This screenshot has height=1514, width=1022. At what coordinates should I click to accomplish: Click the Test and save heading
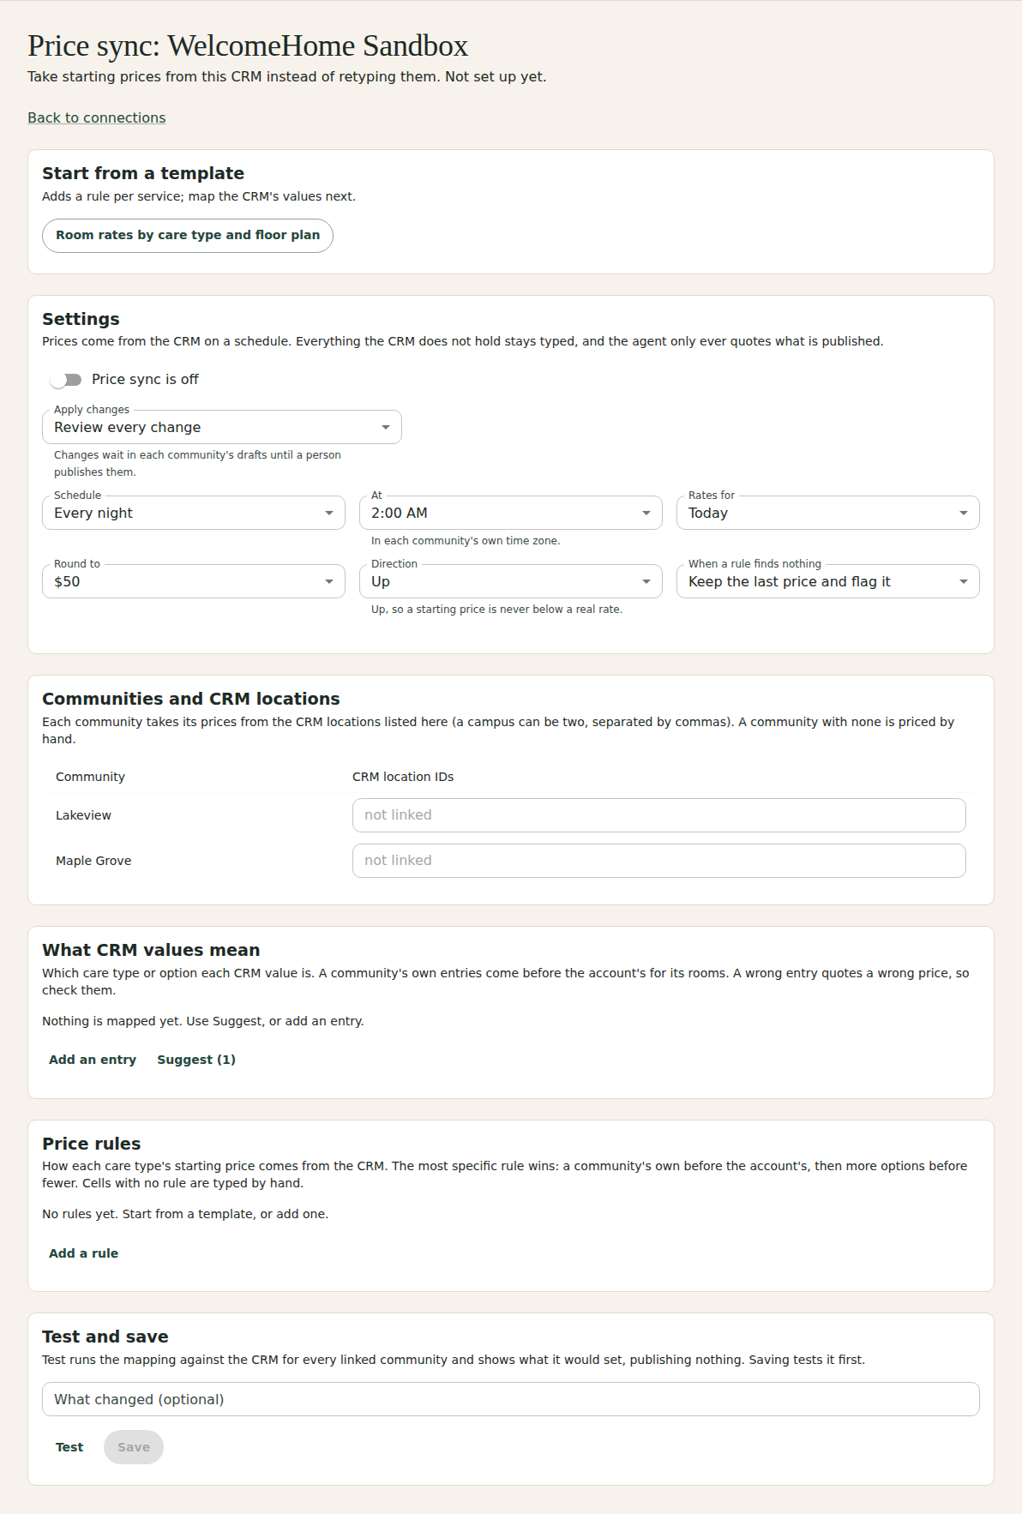105,1337
